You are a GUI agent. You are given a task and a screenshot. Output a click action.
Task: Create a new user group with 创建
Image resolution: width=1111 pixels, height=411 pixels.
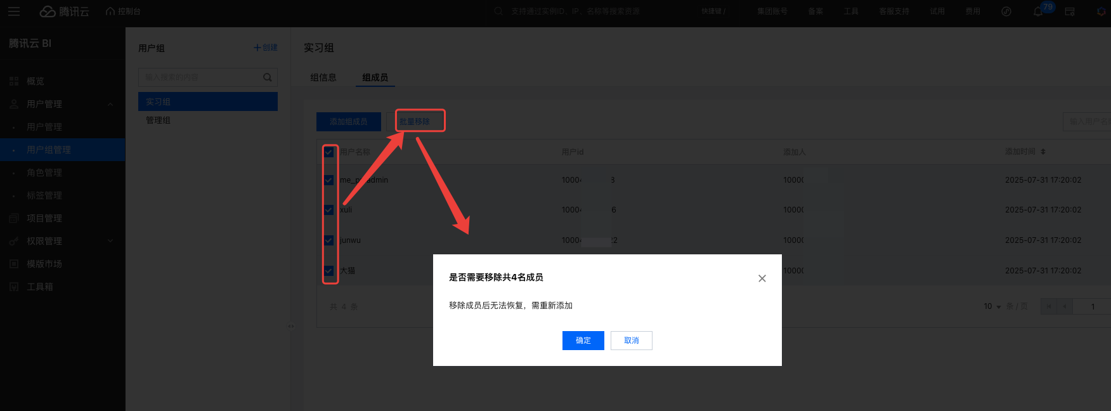tap(266, 48)
